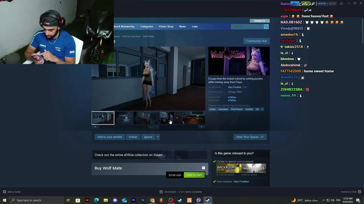Show hidden system tray icons
Viewport: 364px width, 204px height.
coord(323,200)
